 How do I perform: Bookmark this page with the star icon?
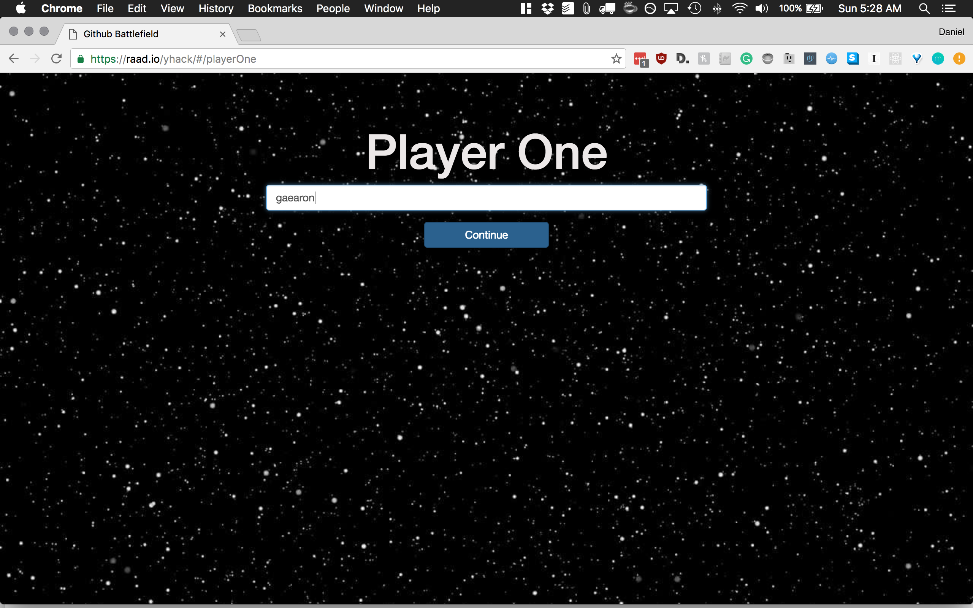point(616,59)
